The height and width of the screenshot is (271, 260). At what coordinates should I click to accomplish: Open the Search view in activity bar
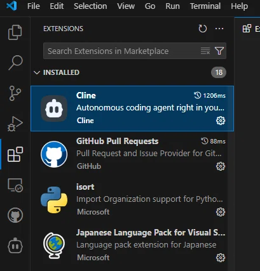15,63
